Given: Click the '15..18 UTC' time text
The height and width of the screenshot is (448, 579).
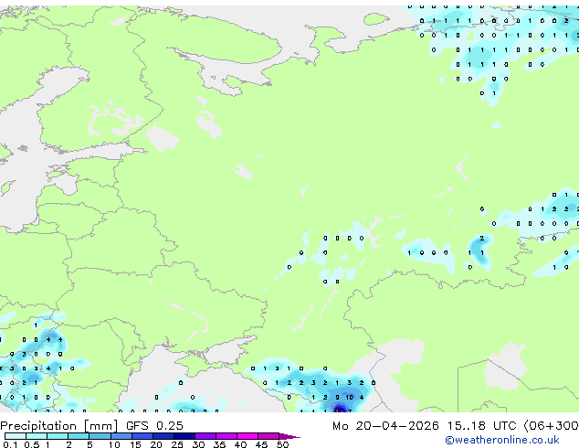Looking at the screenshot, I should [x=481, y=426].
